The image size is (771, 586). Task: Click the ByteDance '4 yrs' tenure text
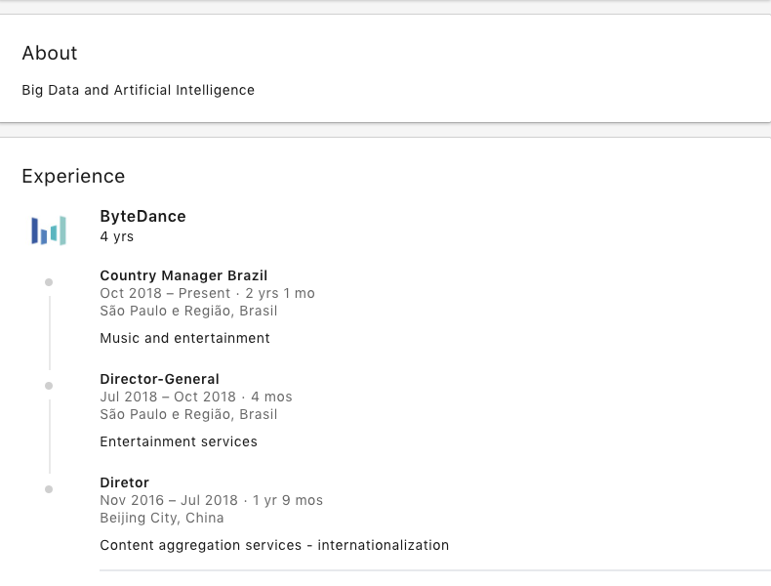[x=116, y=236]
